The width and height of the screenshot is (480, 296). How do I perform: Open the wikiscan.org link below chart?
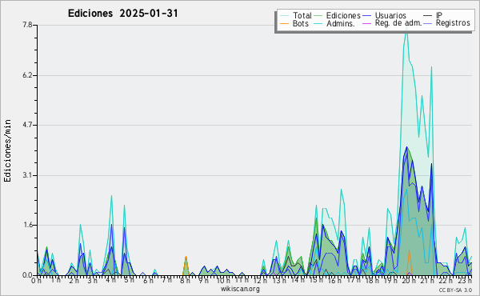tap(240, 289)
